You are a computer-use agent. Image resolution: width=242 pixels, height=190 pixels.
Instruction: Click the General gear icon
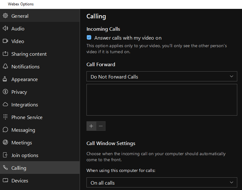tap(5, 16)
